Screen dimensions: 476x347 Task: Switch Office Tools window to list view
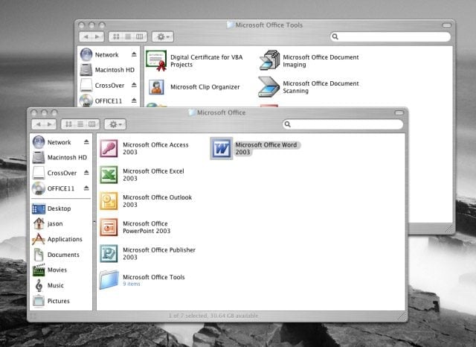click(x=128, y=36)
